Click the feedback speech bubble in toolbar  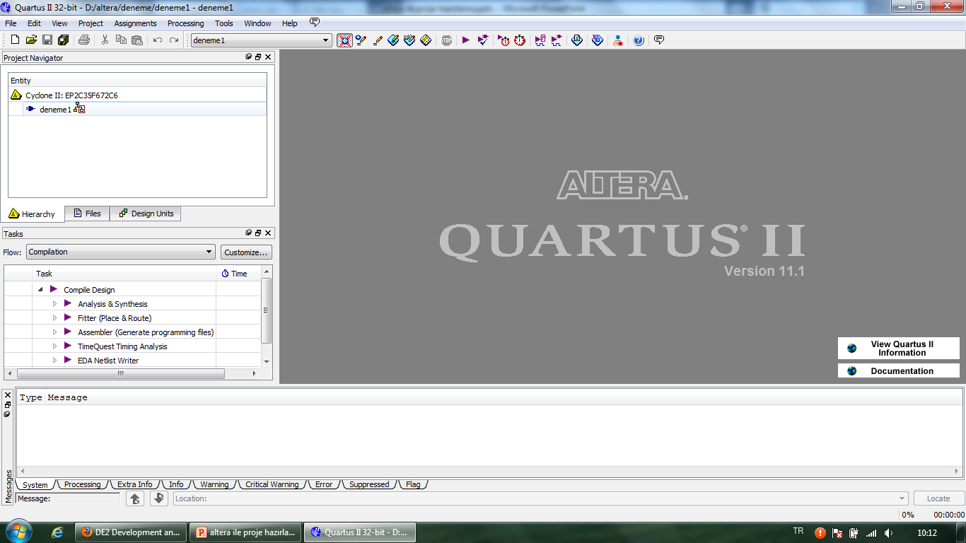(x=659, y=40)
